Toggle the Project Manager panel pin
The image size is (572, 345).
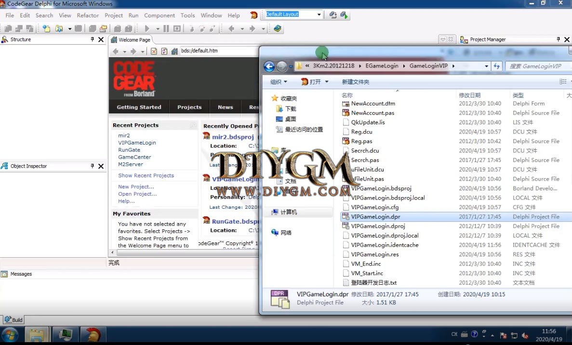pos(558,40)
